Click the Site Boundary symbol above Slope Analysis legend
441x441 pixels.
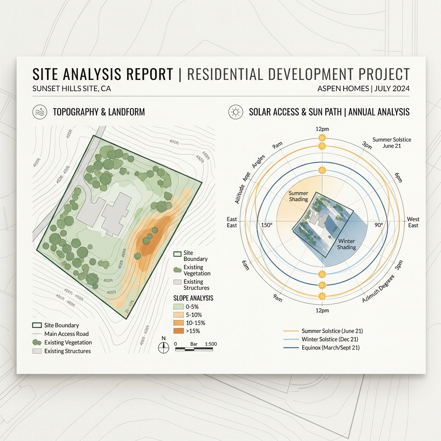coord(177,254)
